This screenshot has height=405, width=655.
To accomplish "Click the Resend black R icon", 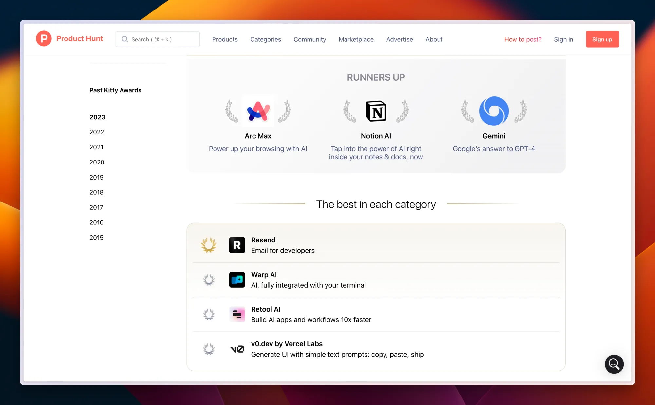I will click(237, 245).
